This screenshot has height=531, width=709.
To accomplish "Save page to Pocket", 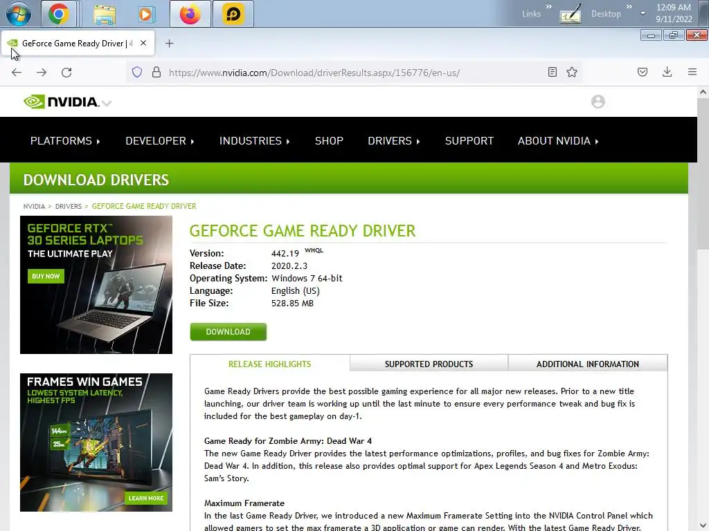I will [643, 72].
